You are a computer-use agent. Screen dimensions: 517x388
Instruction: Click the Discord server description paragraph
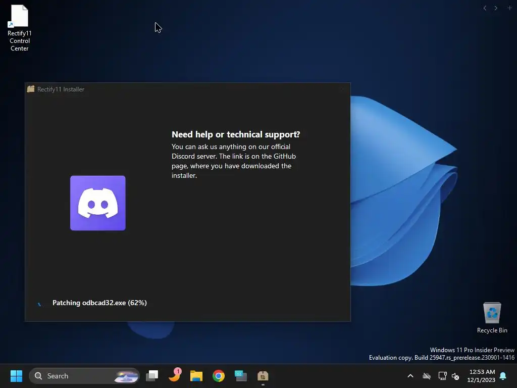tap(234, 161)
